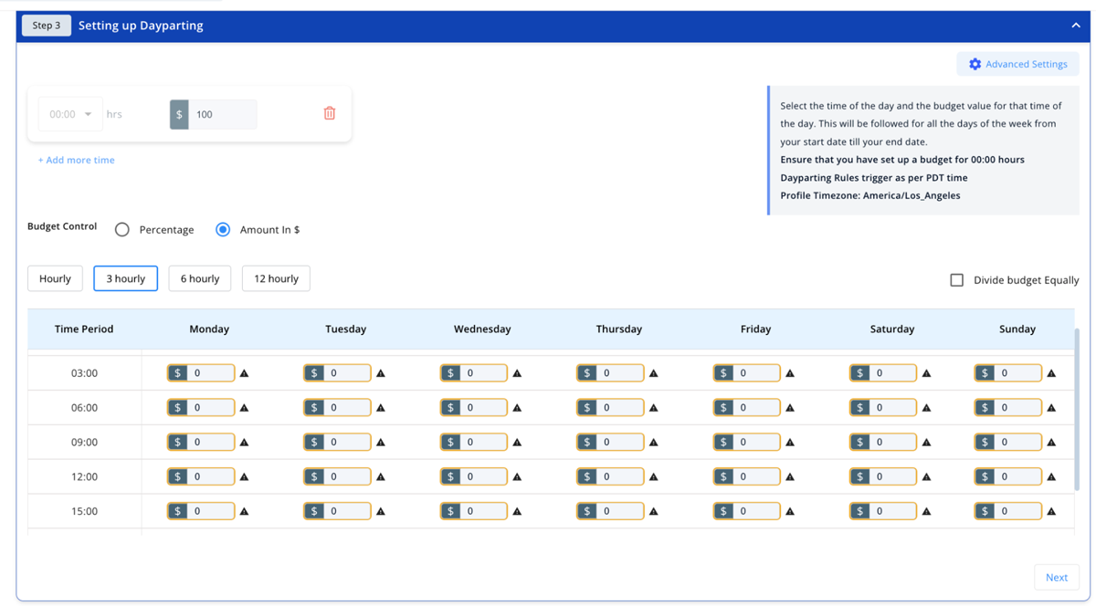Select the Percentage budget control option

(122, 230)
